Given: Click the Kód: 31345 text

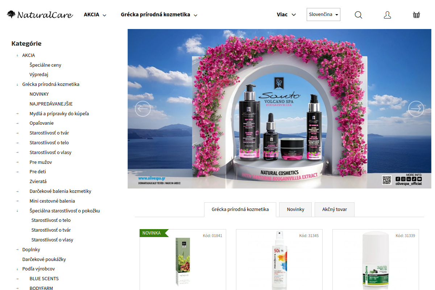Looking at the screenshot, I should point(309,236).
